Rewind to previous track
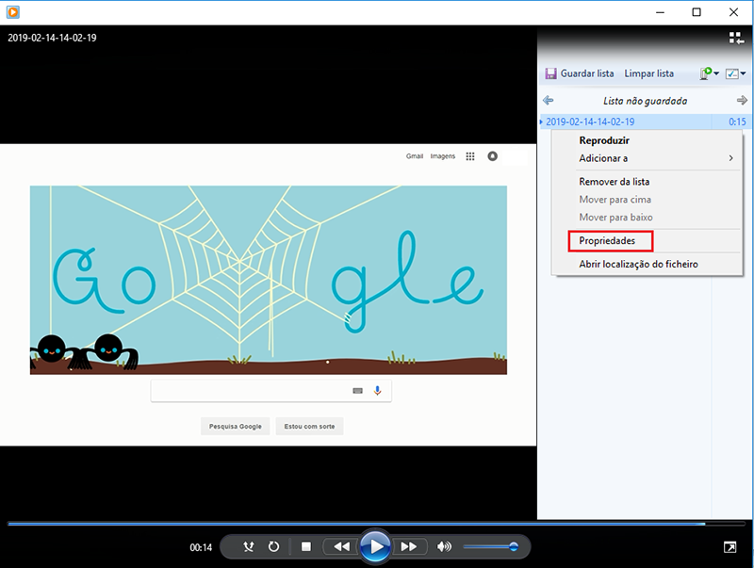Viewport: 754px width, 568px height. (342, 546)
